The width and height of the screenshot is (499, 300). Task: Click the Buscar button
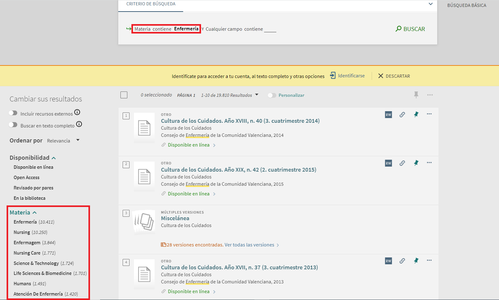410,29
